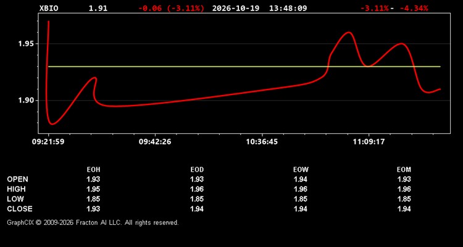Select the current price 1.91 in header

pyautogui.click(x=98, y=8)
